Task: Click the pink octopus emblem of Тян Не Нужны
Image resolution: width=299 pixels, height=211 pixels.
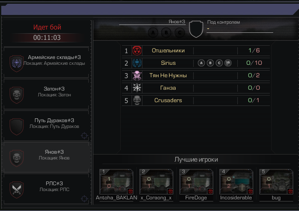Action: pyautogui.click(x=137, y=76)
